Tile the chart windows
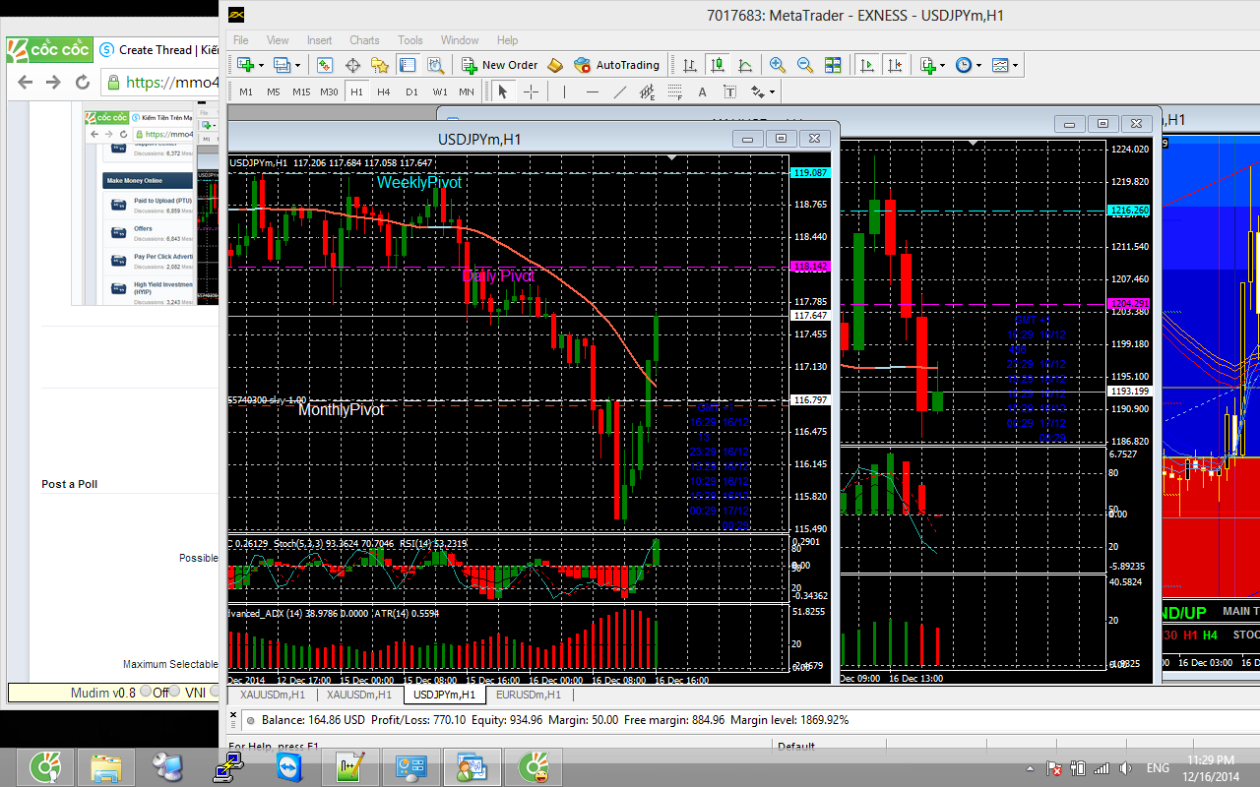The width and height of the screenshot is (1260, 787). 833,65
